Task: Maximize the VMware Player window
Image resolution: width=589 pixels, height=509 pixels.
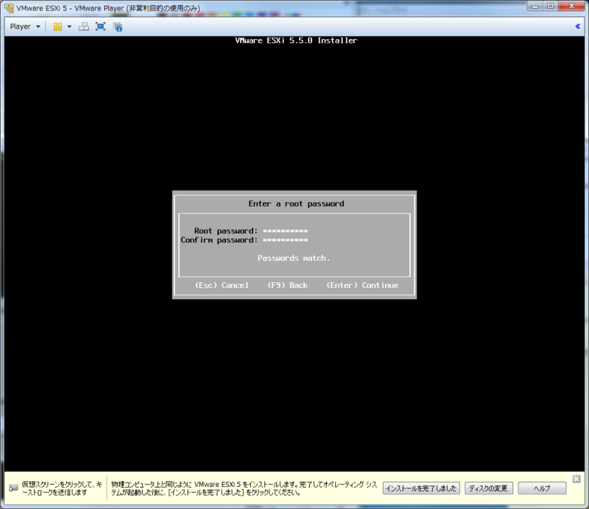Action: click(x=550, y=6)
